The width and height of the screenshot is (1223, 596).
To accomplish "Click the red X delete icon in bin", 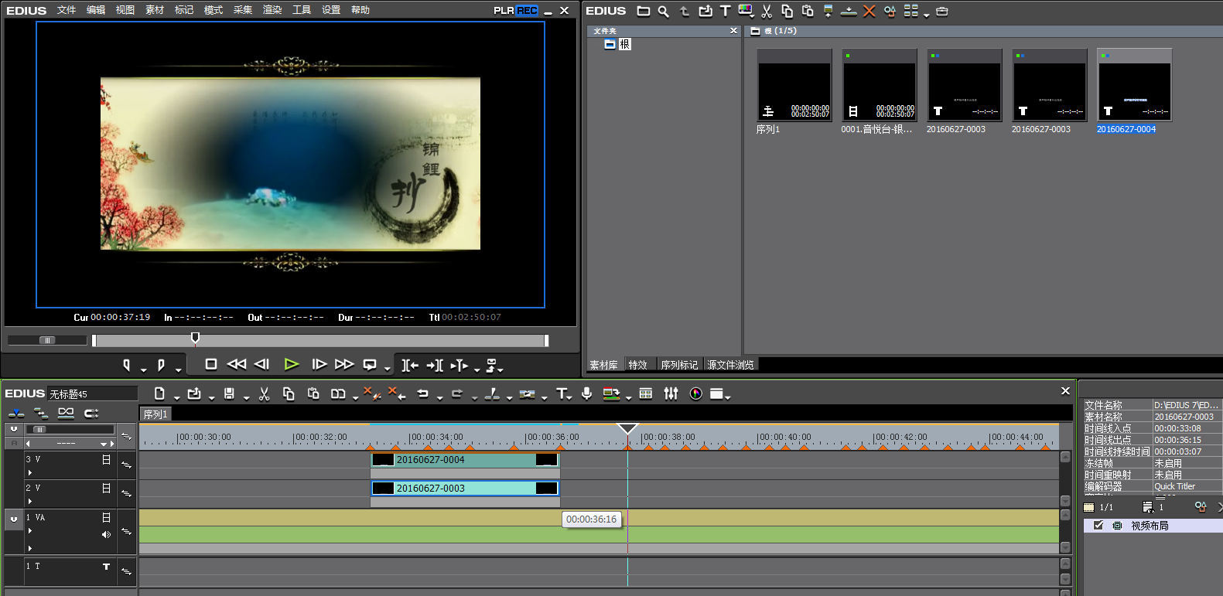I will 869,11.
